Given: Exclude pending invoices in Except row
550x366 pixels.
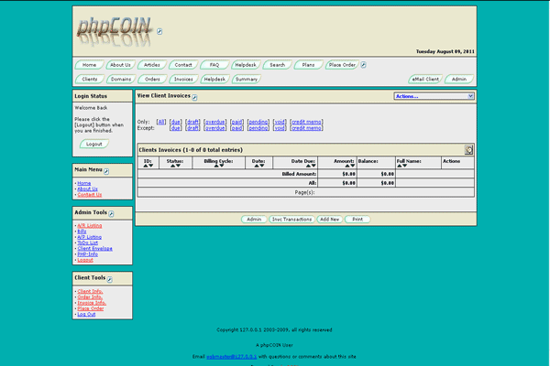Looking at the screenshot, I should pyautogui.click(x=258, y=128).
